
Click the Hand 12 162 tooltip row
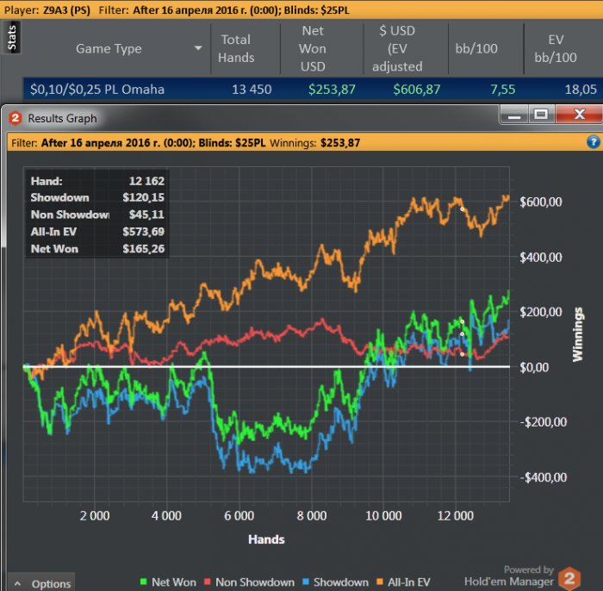coord(97,181)
